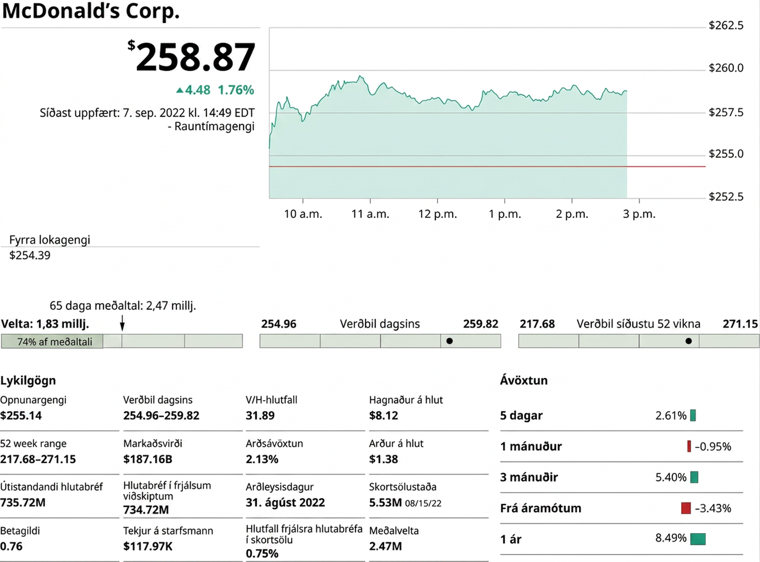Click the 10 a.m. time label
760x562 pixels.
pyautogui.click(x=303, y=214)
